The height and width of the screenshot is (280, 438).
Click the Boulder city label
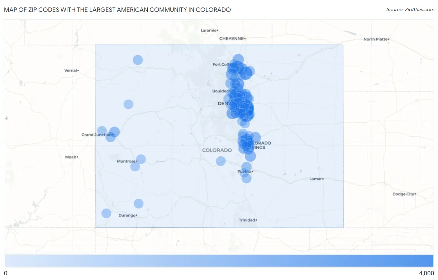(221, 91)
